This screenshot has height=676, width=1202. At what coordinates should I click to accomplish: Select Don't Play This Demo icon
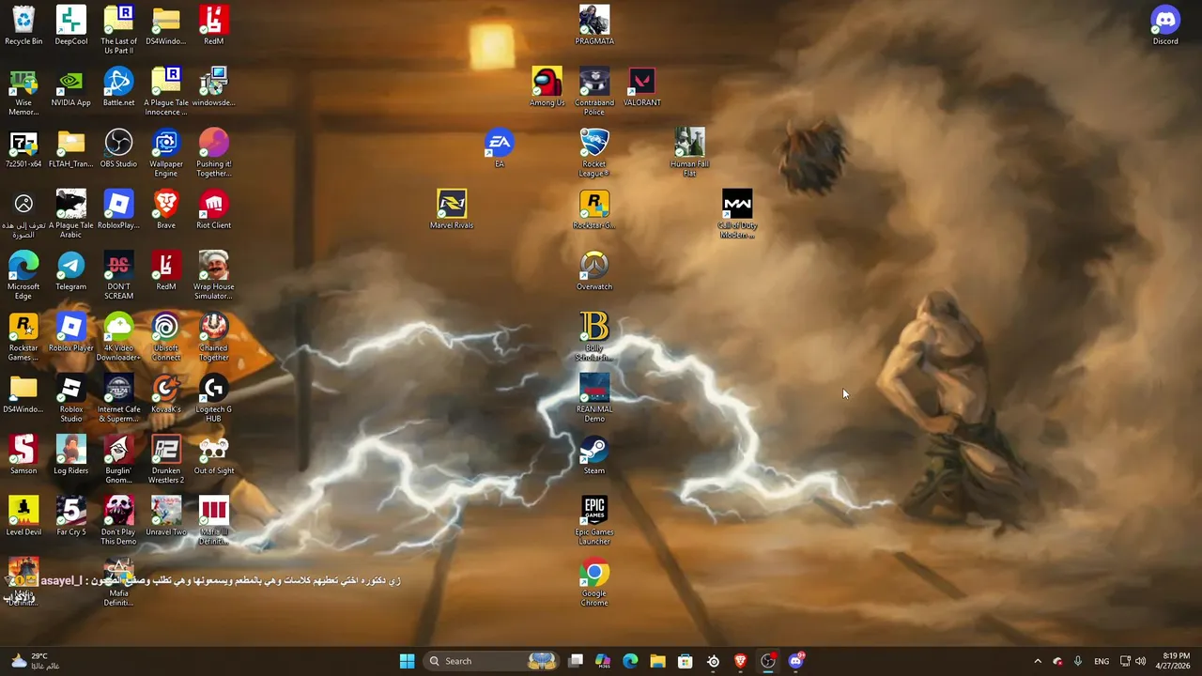118,521
